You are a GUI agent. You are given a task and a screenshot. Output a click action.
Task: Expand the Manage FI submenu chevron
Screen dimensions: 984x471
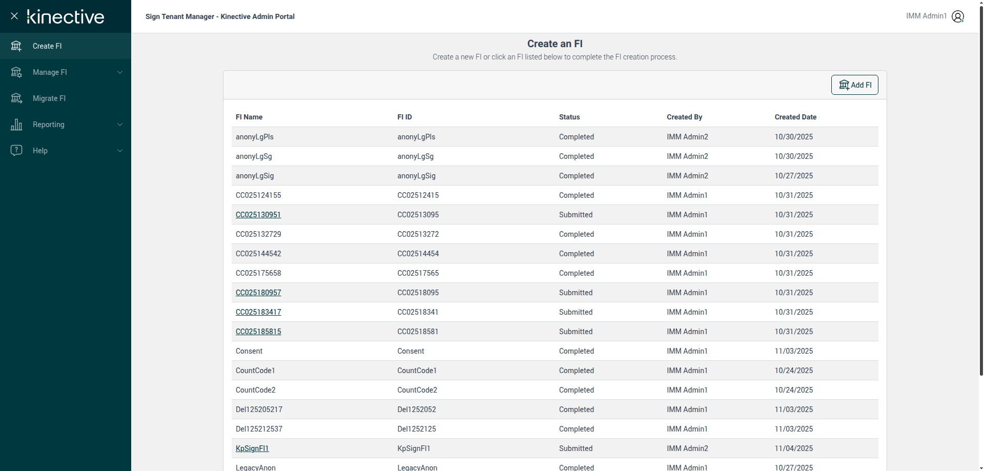tap(120, 72)
